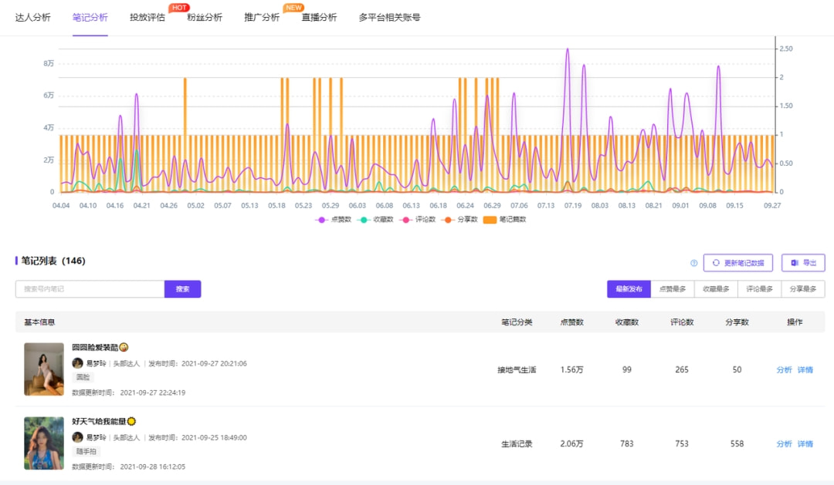Click the help question mark icon
The width and height of the screenshot is (834, 485).
pos(693,264)
